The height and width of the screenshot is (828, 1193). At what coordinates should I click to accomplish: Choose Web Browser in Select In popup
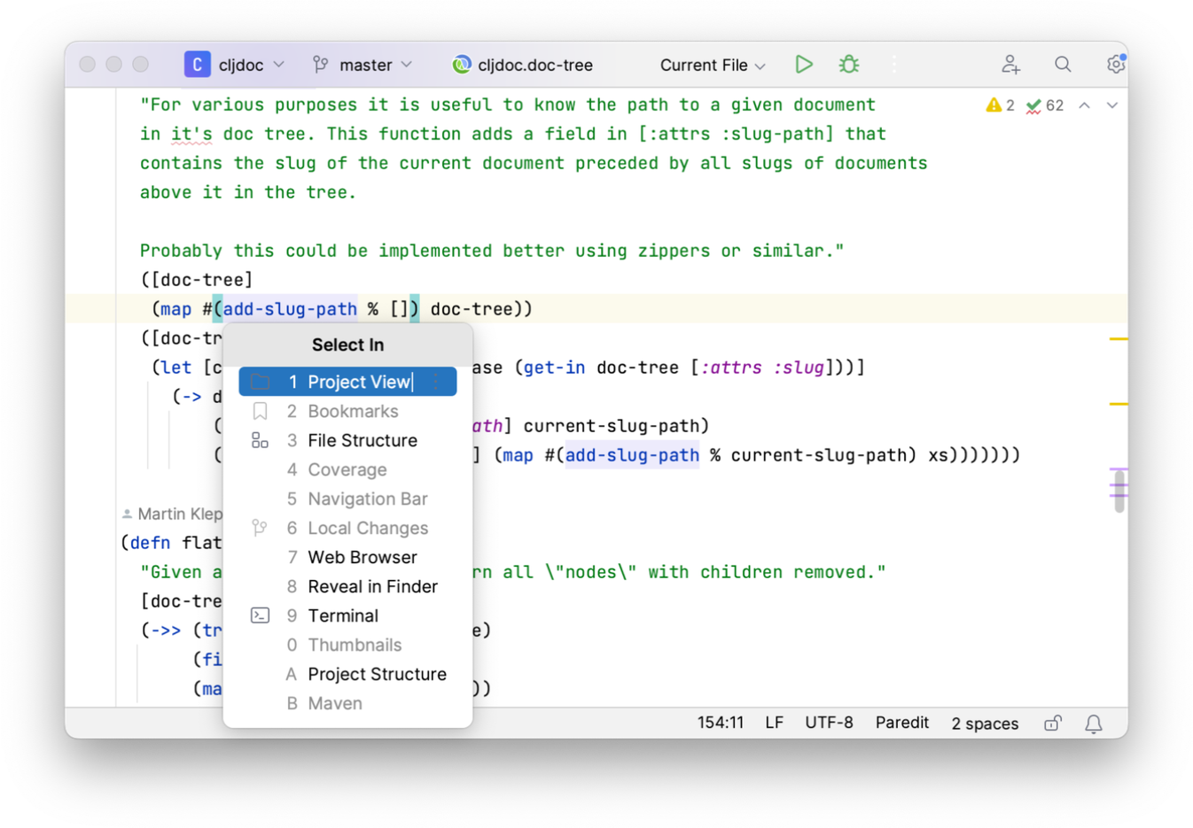347,557
